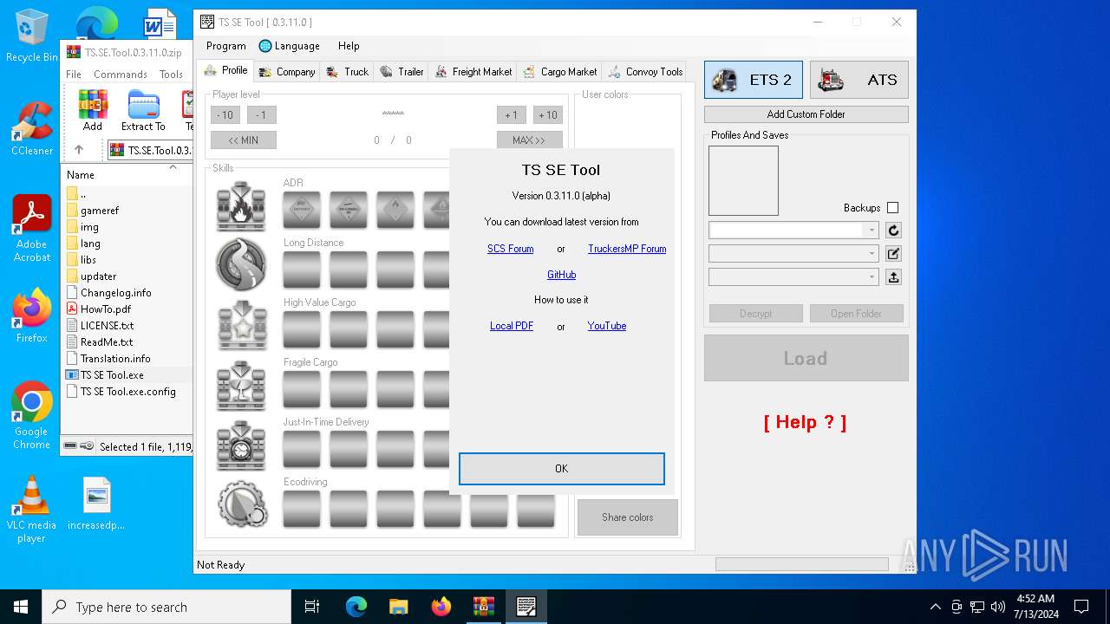Click the upload save icon
Screen dimensions: 1110x624
click(893, 277)
